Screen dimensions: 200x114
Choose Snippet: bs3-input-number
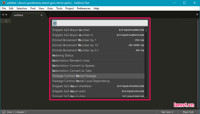pos(98,30)
